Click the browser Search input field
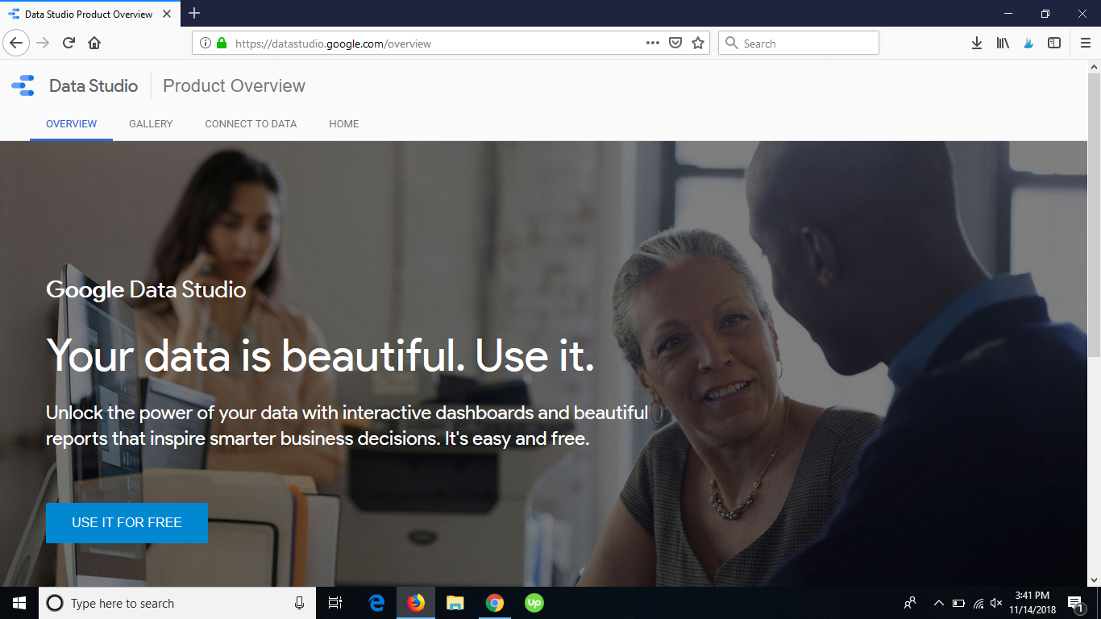Image resolution: width=1101 pixels, height=619 pixels. point(798,44)
